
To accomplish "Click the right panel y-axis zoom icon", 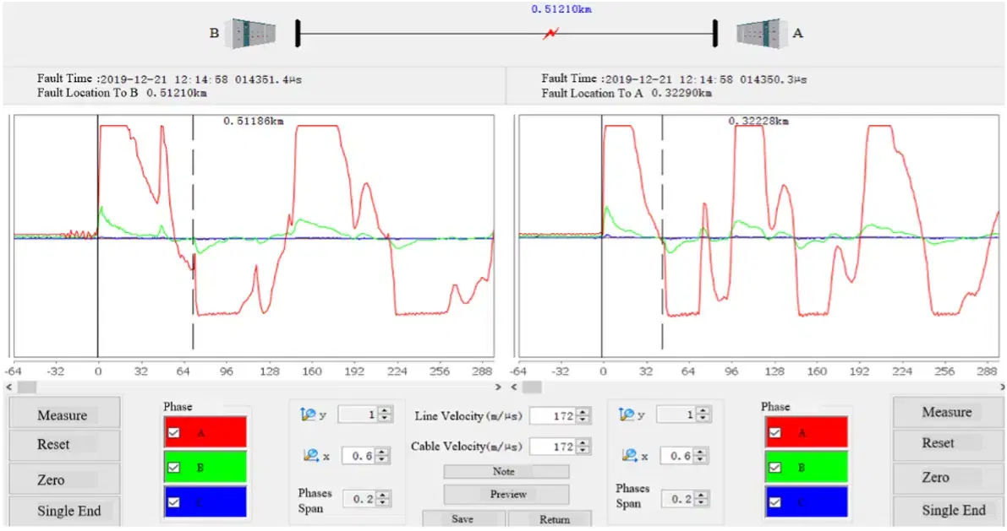I will coord(627,415).
